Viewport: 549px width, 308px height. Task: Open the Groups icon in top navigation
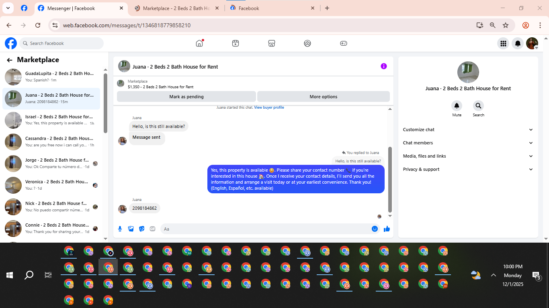click(307, 43)
